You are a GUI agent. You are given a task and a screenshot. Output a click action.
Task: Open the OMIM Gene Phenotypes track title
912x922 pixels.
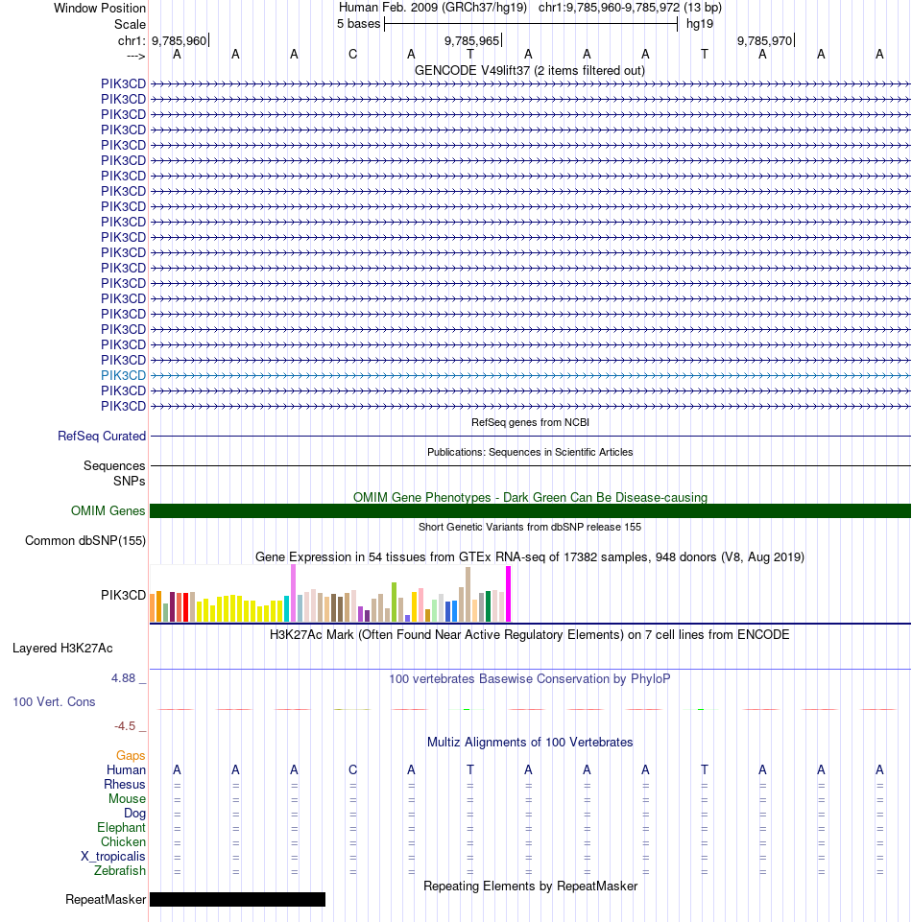coord(530,497)
